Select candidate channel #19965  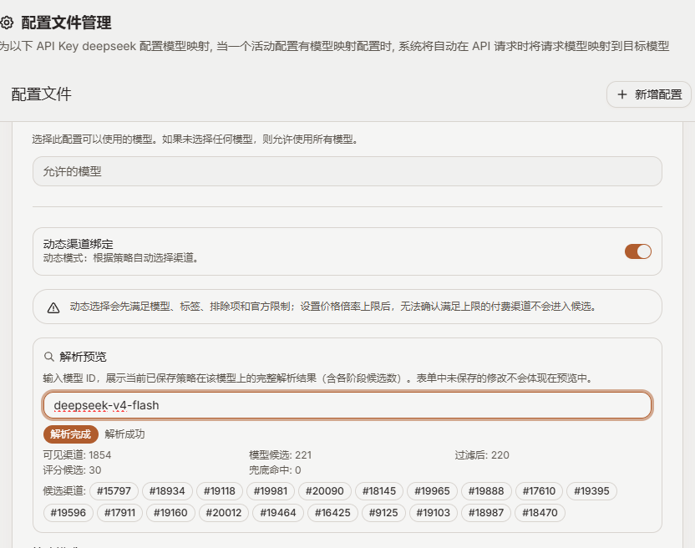(x=432, y=491)
